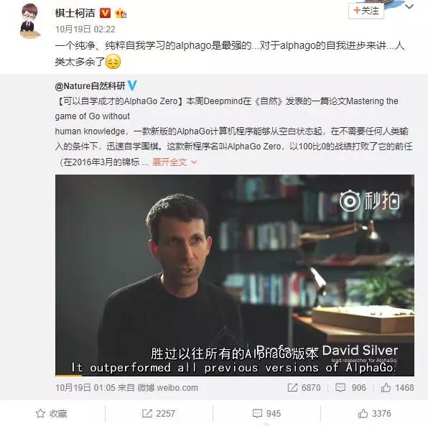
Task: Toggle the 收藏 favorite star
Action: click(x=51, y=414)
